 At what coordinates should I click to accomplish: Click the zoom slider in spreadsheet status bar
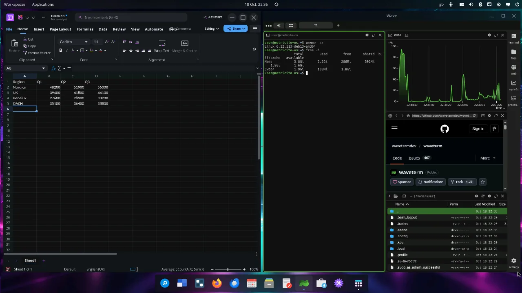point(228,269)
